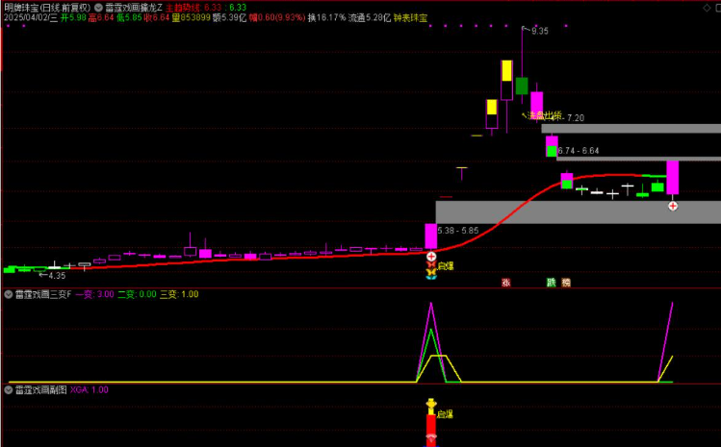Click the red plus signal under the last candle
The width and height of the screenshot is (721, 447).
(x=673, y=206)
